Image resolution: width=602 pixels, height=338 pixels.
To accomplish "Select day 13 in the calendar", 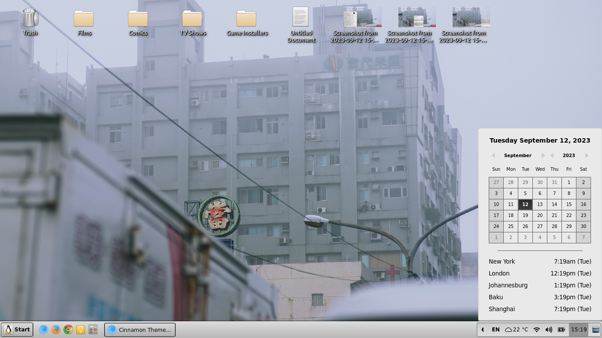I will pyautogui.click(x=540, y=204).
